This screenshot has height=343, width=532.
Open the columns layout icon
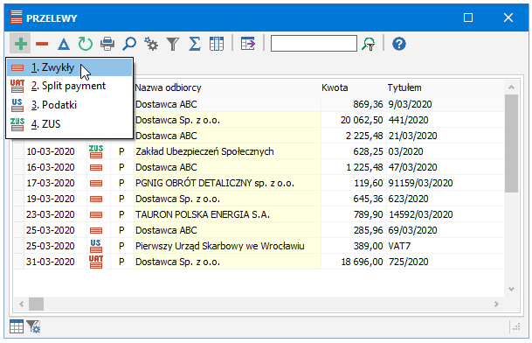point(217,44)
